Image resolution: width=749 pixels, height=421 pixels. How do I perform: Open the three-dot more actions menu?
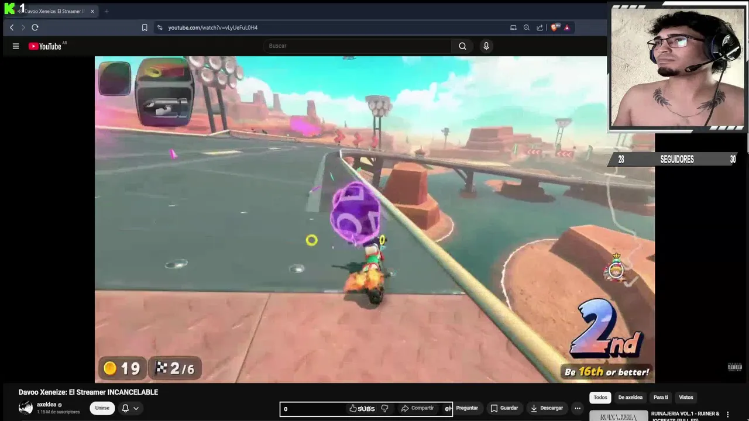(x=578, y=408)
